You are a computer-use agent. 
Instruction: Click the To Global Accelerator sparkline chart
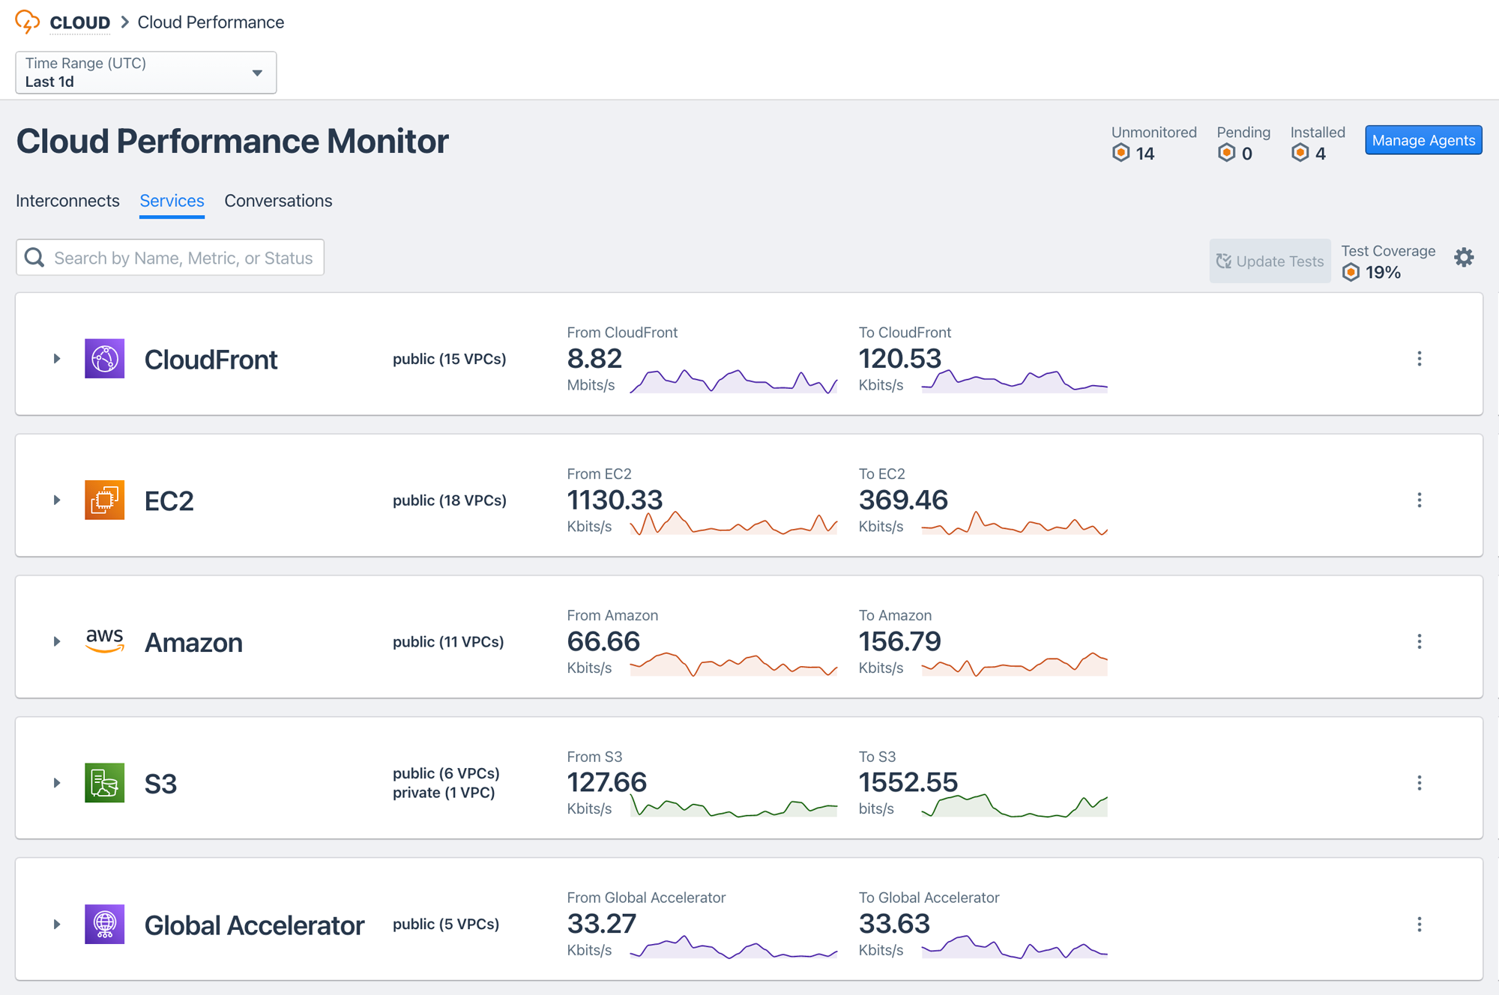(x=1015, y=946)
